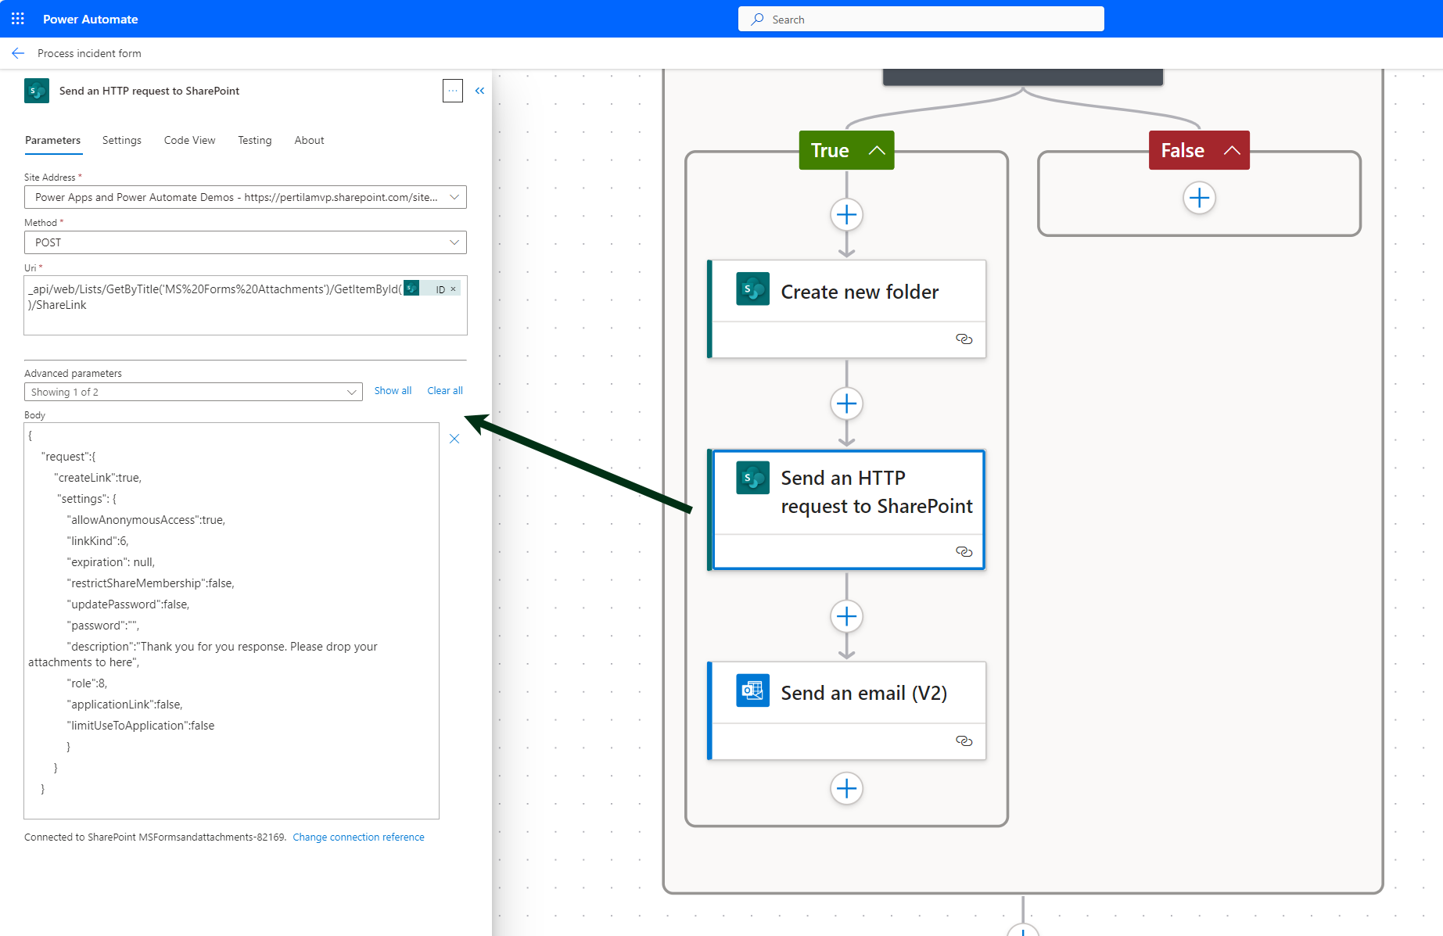Open the Method dropdown showing POST

454,242
